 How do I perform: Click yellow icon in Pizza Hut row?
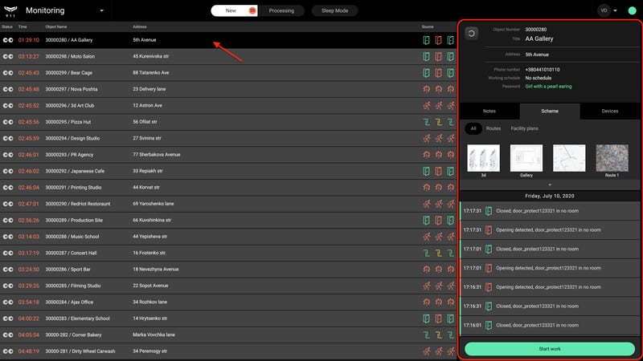438,122
